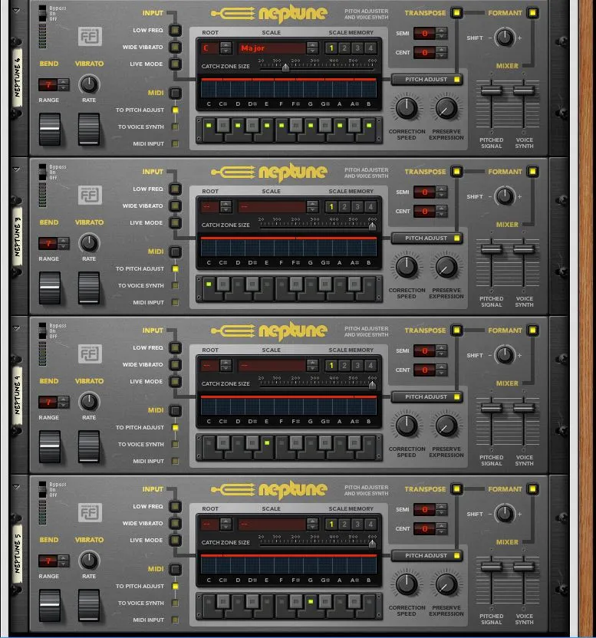
Task: Toggle the MIDI button on Neptune 5
Action: [x=175, y=569]
